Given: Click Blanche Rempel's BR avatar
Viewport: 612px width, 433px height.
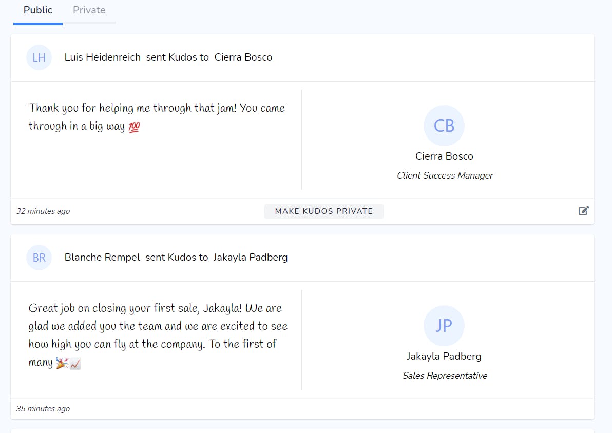Looking at the screenshot, I should tap(39, 258).
